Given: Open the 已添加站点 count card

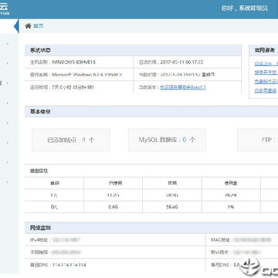Looking at the screenshot, I should tap(71, 140).
